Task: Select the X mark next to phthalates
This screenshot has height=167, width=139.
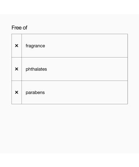Action: point(17,69)
